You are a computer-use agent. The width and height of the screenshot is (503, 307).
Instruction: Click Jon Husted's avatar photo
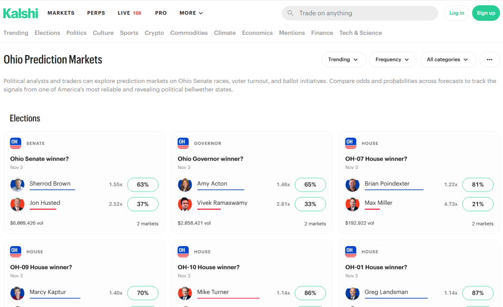pyautogui.click(x=17, y=204)
